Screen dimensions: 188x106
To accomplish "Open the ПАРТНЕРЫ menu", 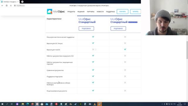I will point(90,12).
